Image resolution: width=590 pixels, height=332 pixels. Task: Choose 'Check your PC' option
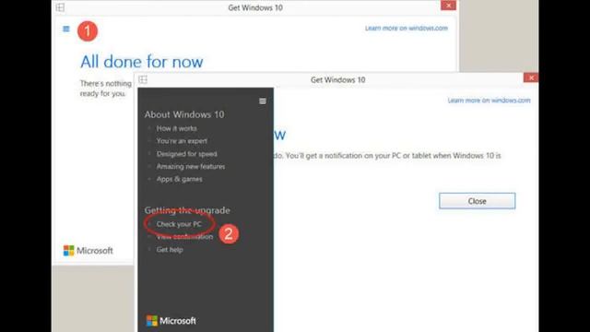[179, 224]
